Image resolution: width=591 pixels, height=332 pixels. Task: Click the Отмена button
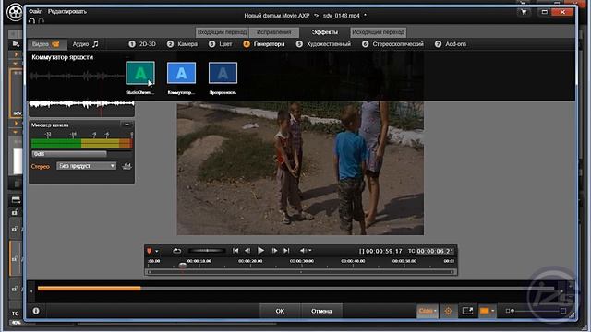[x=321, y=312]
